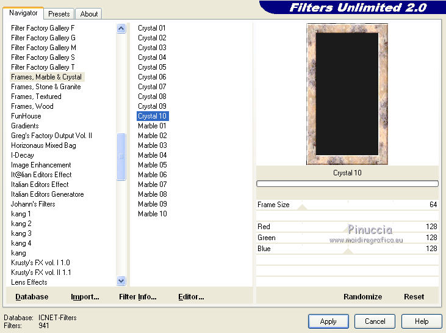Click the category list scrollbar thumb

coord(121,156)
